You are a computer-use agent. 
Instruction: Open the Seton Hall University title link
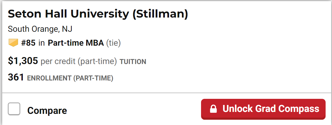pyautogui.click(x=98, y=14)
